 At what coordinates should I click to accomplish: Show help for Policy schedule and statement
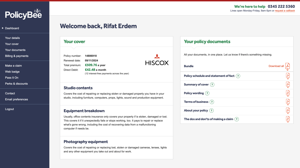point(238,76)
